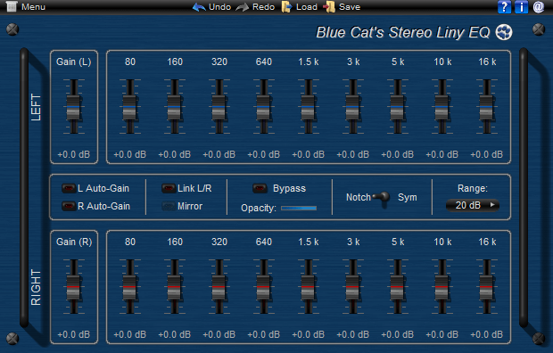Viewport: 553px width, 353px height.
Task: Open help with the question mark icon
Action: coord(504,7)
